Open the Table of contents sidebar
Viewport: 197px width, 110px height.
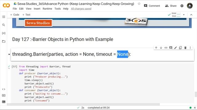coord(4,17)
